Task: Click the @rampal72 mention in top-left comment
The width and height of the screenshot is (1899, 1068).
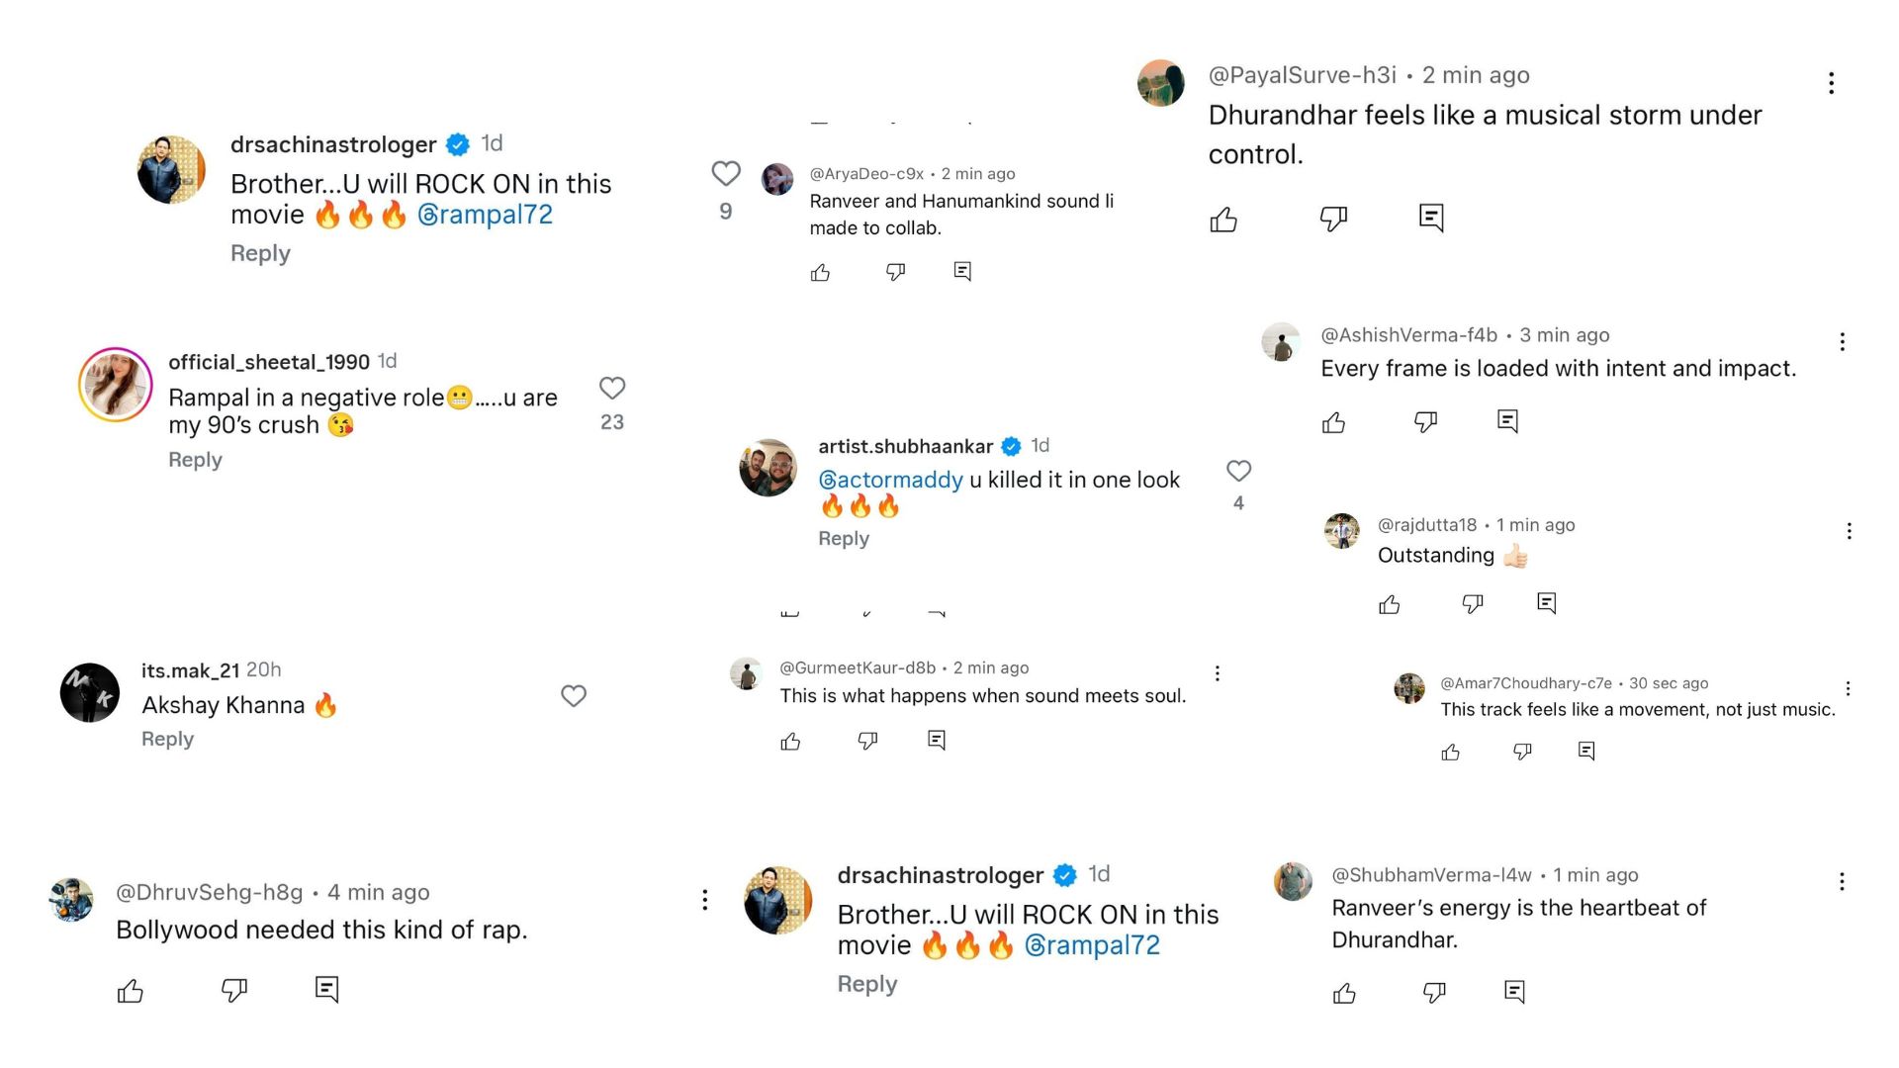Action: 485,215
